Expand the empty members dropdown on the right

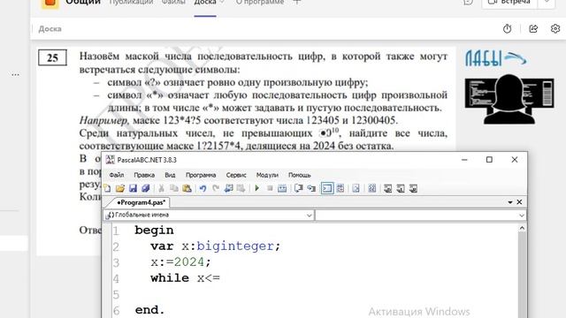[522, 216]
